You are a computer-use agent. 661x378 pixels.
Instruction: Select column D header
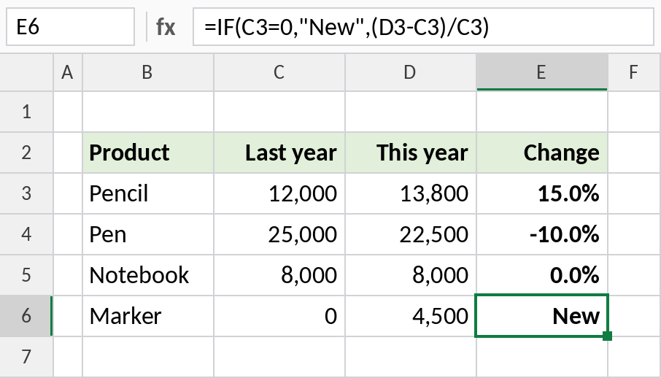click(411, 72)
